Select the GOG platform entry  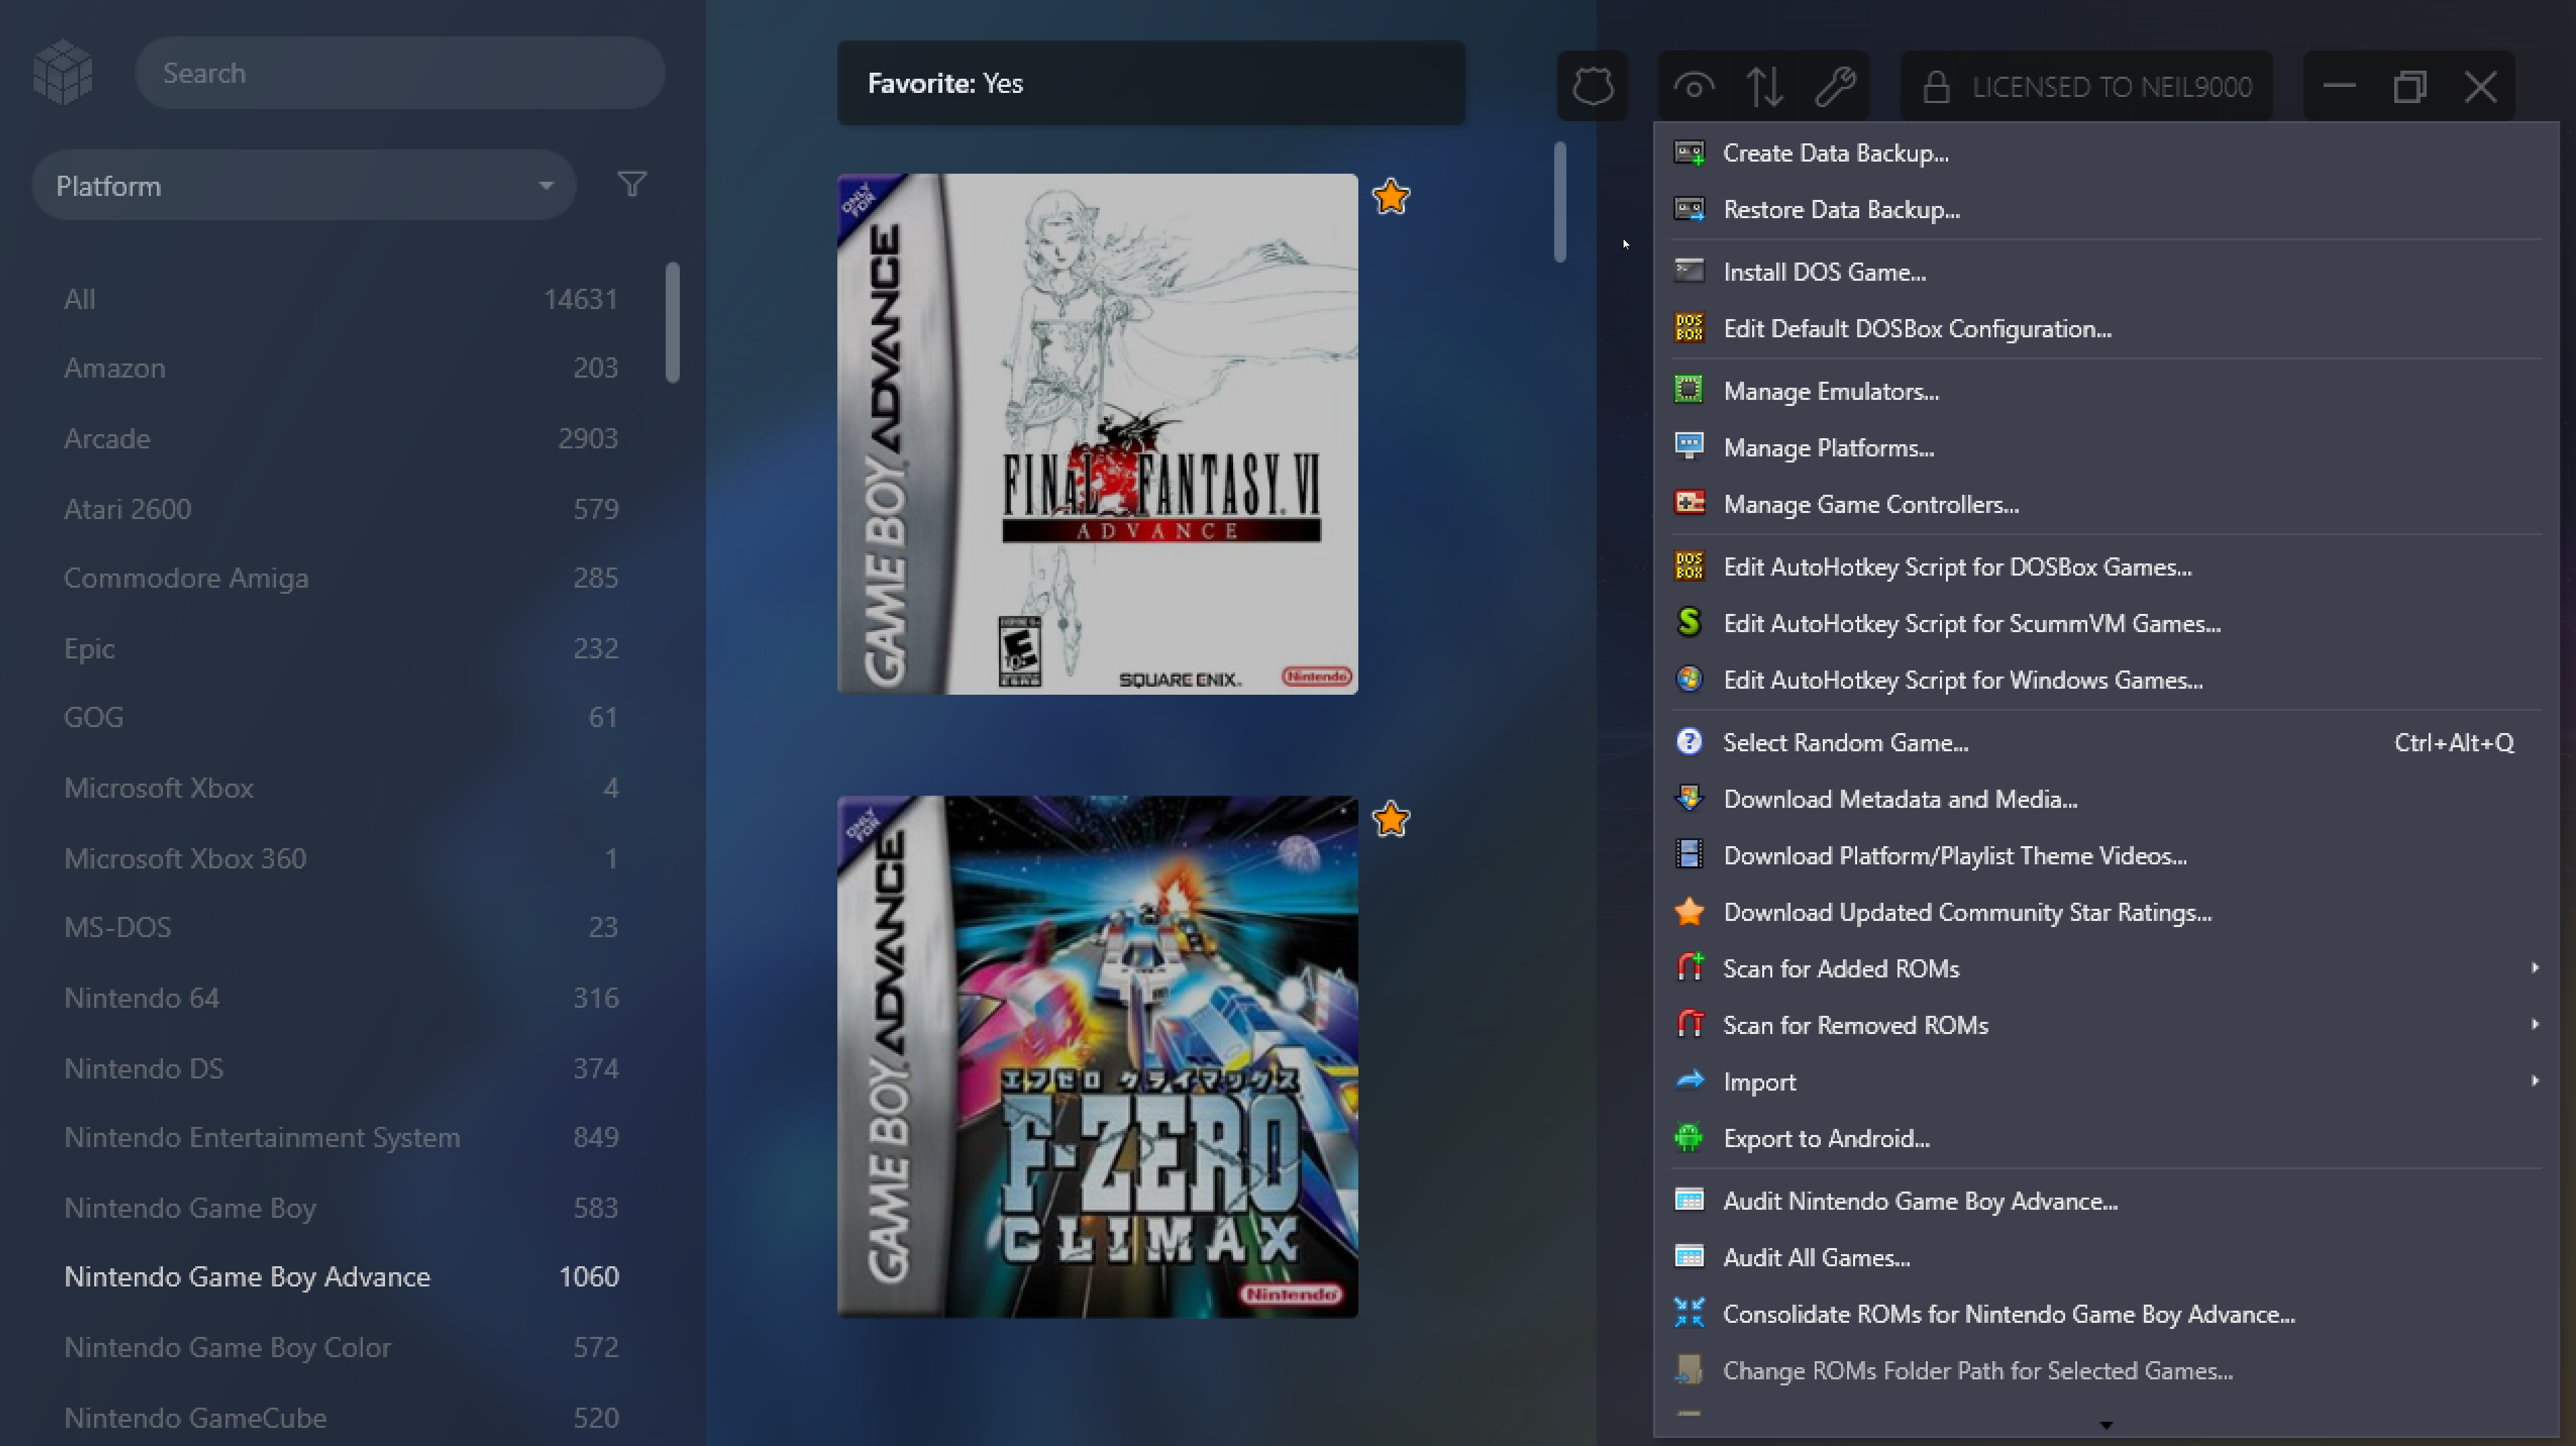point(341,717)
